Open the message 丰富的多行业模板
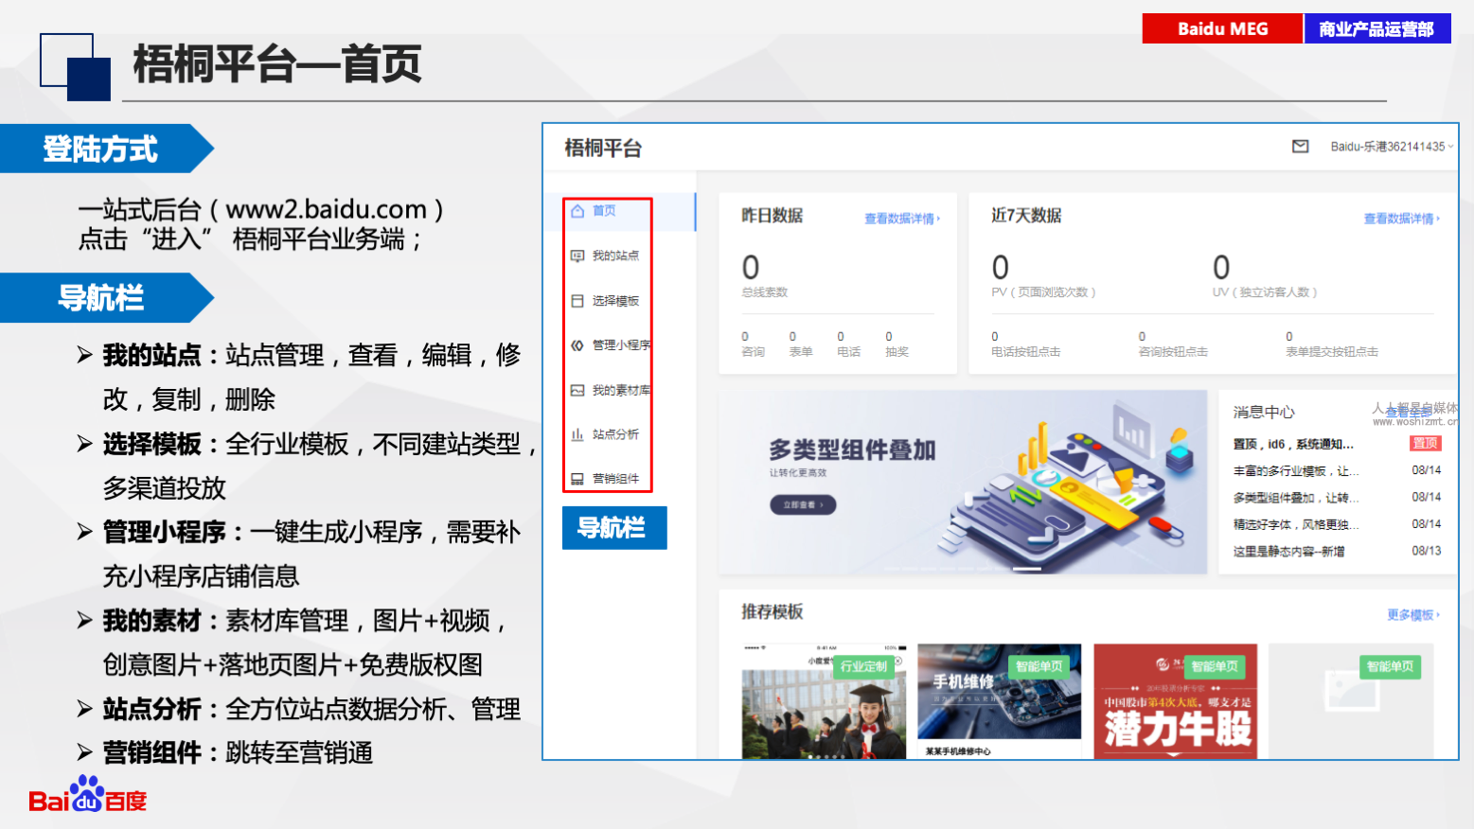 [x=1295, y=470]
